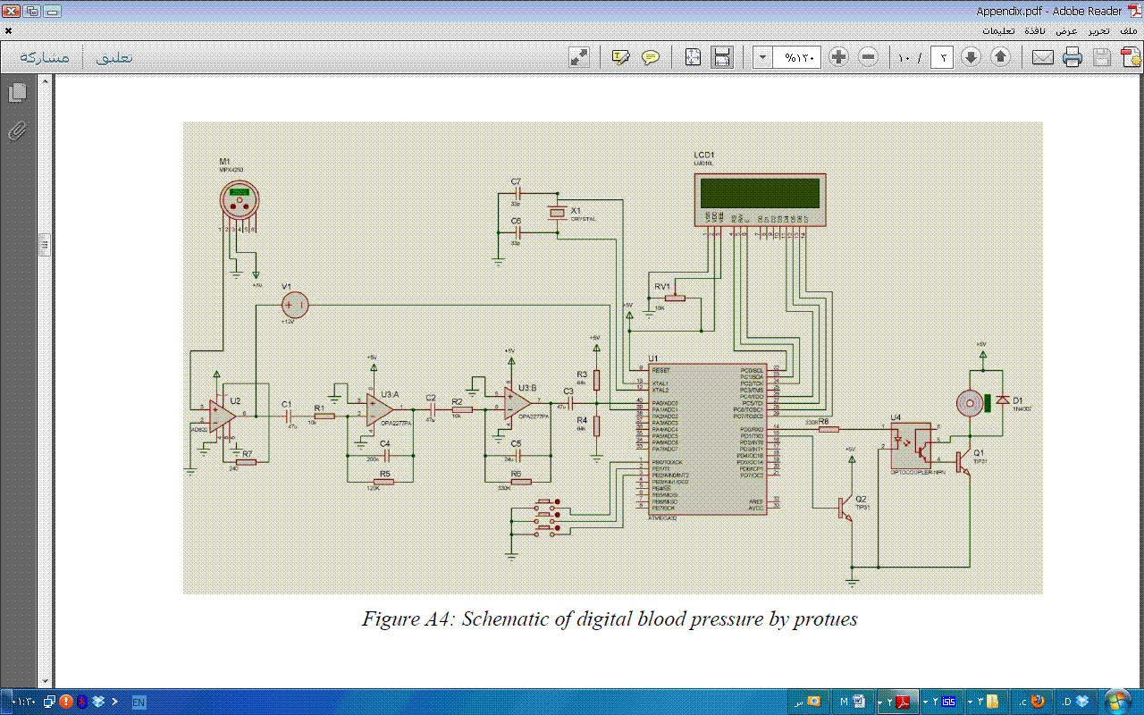Click the page number input field
1144x715 pixels.
(942, 57)
